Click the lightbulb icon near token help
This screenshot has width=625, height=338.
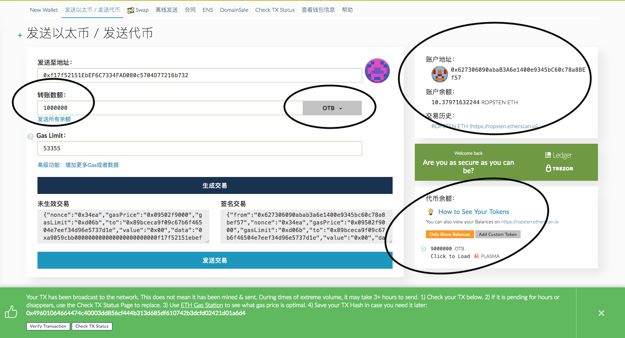pyautogui.click(x=431, y=212)
